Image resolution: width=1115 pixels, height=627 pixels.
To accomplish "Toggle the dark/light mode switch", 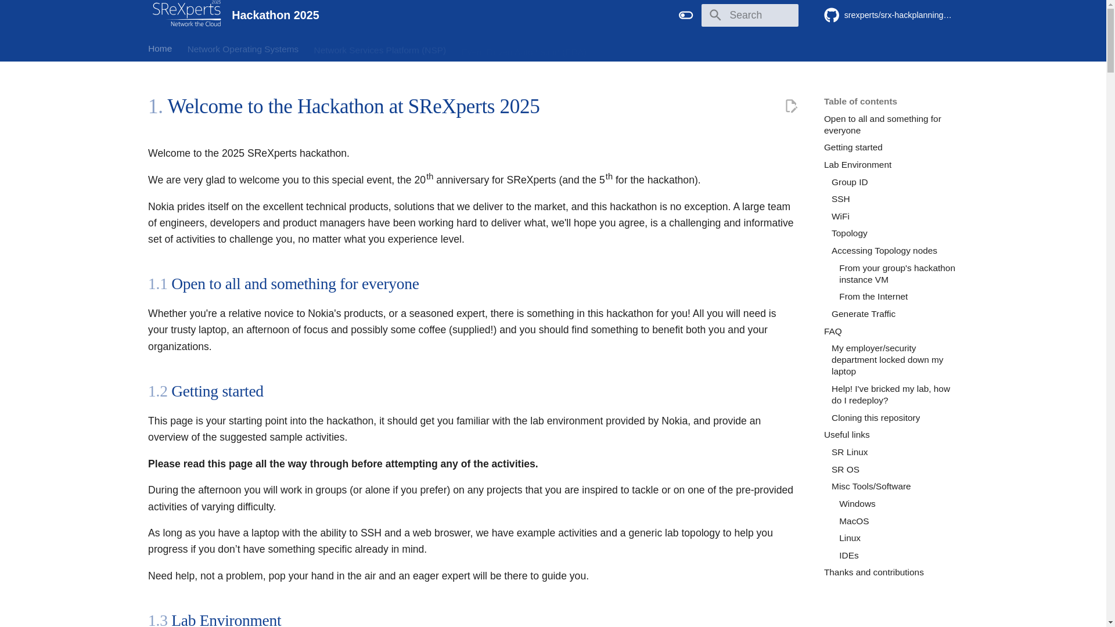I will pyautogui.click(x=686, y=15).
